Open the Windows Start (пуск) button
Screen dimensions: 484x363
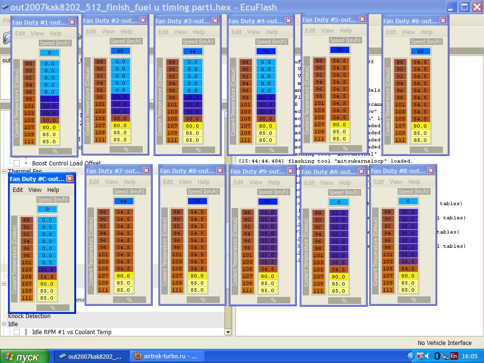(25, 356)
